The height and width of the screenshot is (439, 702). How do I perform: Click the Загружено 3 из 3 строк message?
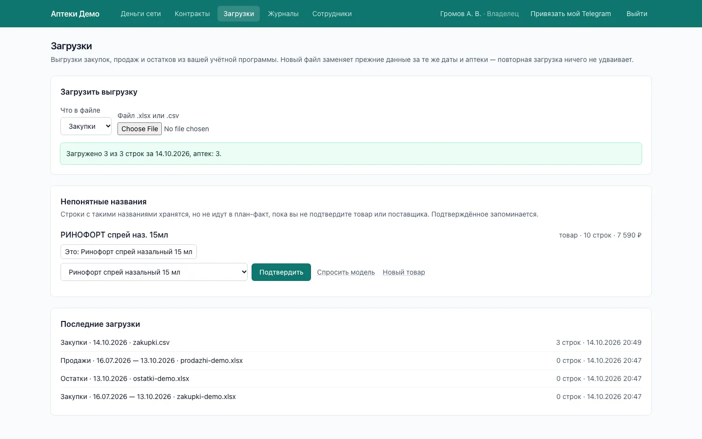click(351, 154)
